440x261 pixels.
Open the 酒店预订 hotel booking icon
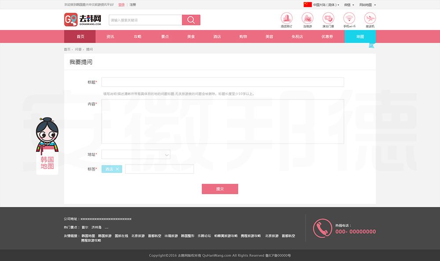pos(286,18)
